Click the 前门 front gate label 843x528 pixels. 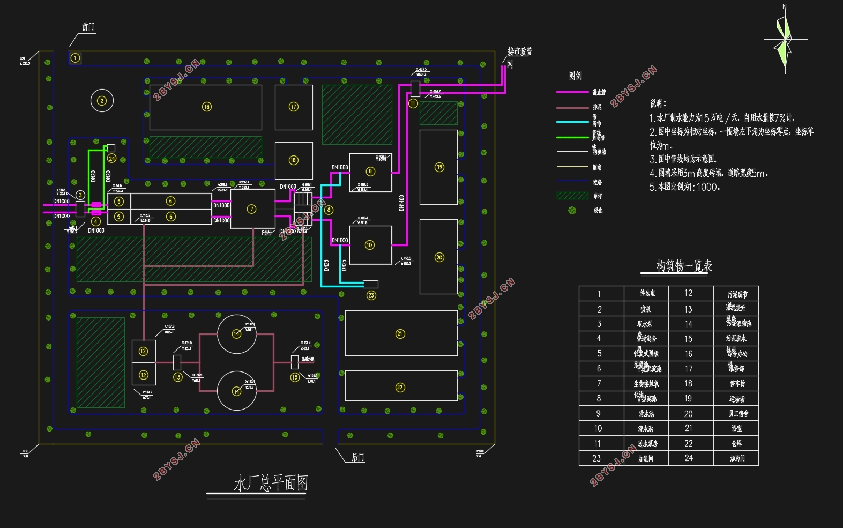[88, 27]
